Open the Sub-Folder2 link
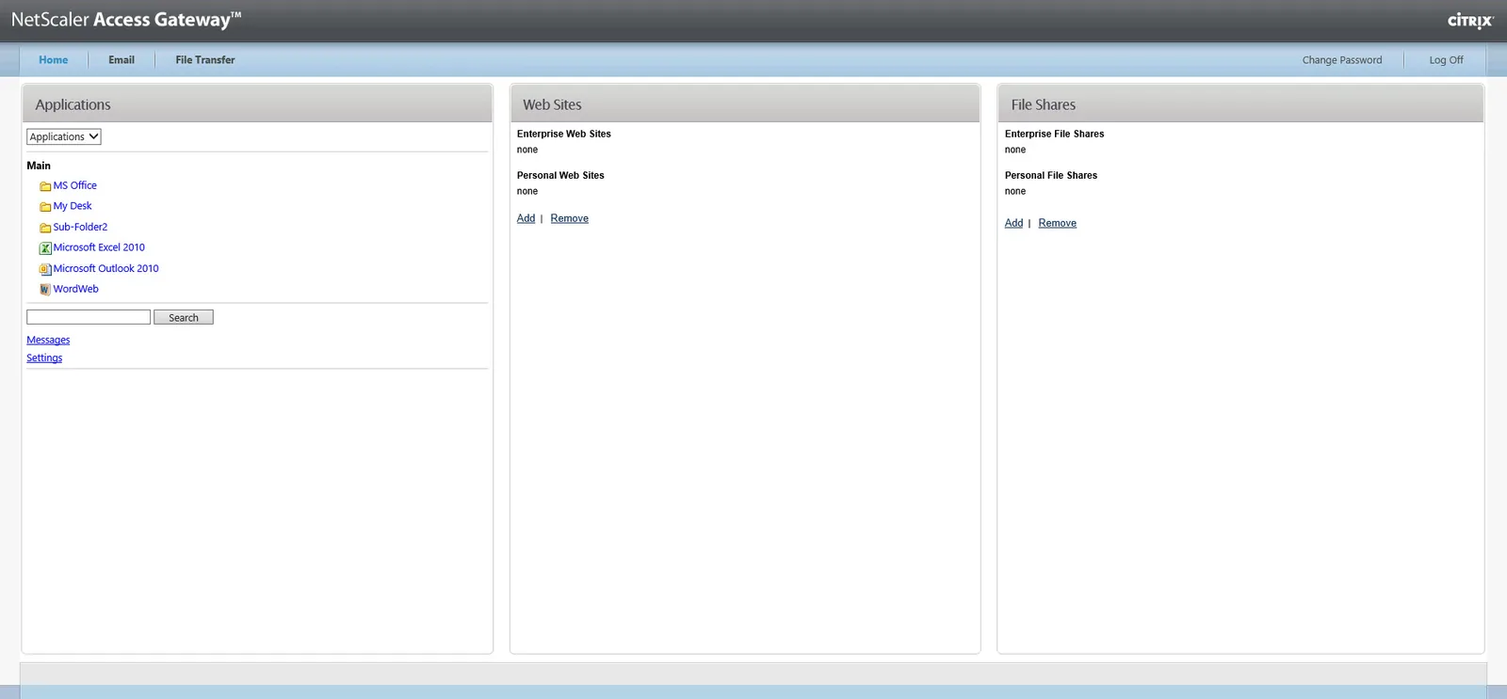 coord(80,227)
